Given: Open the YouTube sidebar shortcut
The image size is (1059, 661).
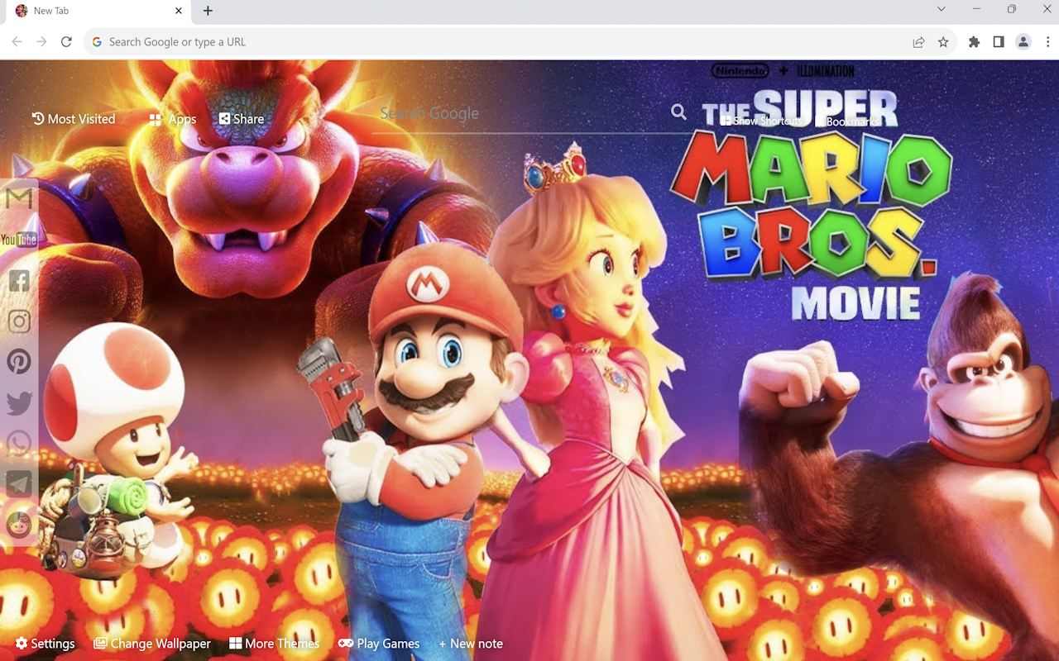Looking at the screenshot, I should click(x=18, y=240).
